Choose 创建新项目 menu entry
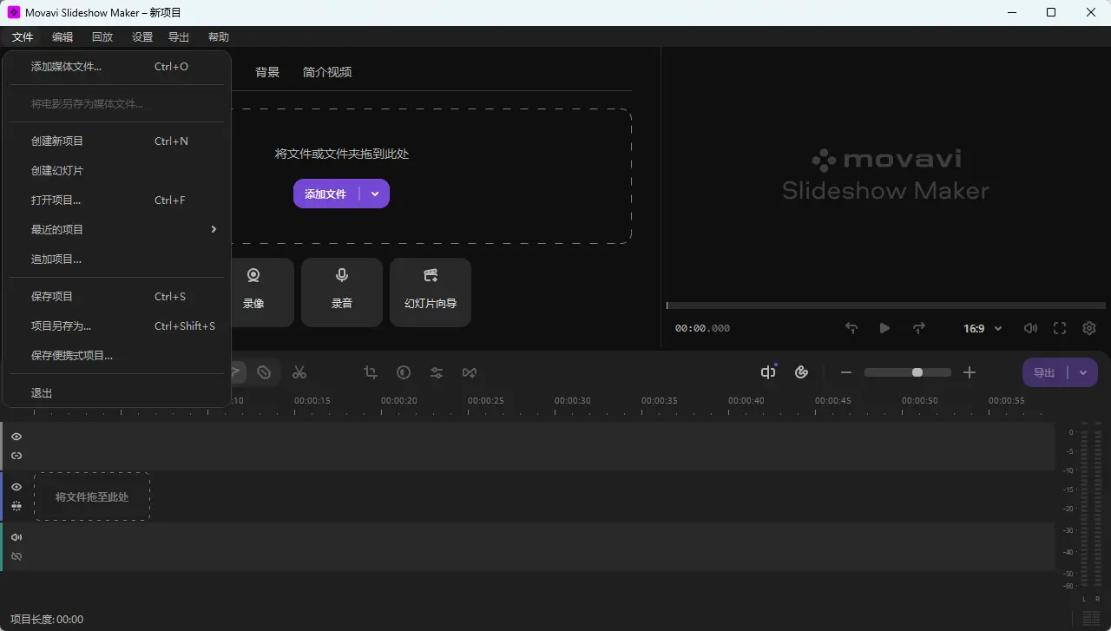The width and height of the screenshot is (1111, 631). 117,141
